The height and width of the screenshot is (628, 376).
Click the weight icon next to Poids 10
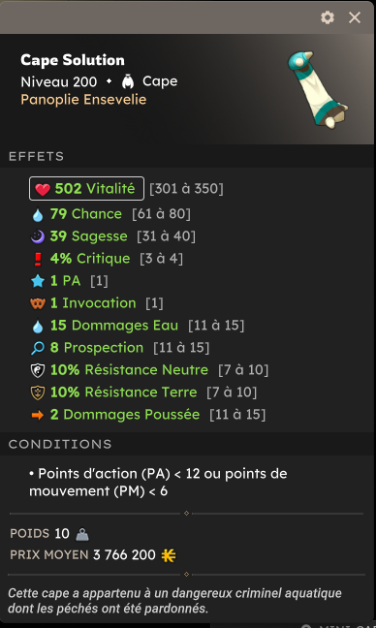pyautogui.click(x=82, y=534)
